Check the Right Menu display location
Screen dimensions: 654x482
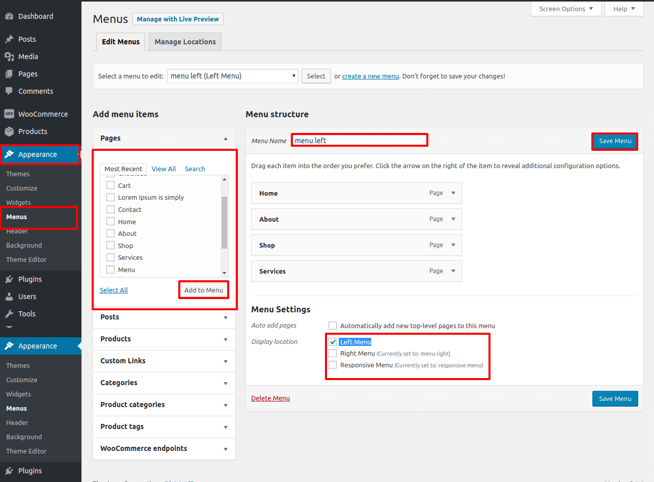point(333,353)
